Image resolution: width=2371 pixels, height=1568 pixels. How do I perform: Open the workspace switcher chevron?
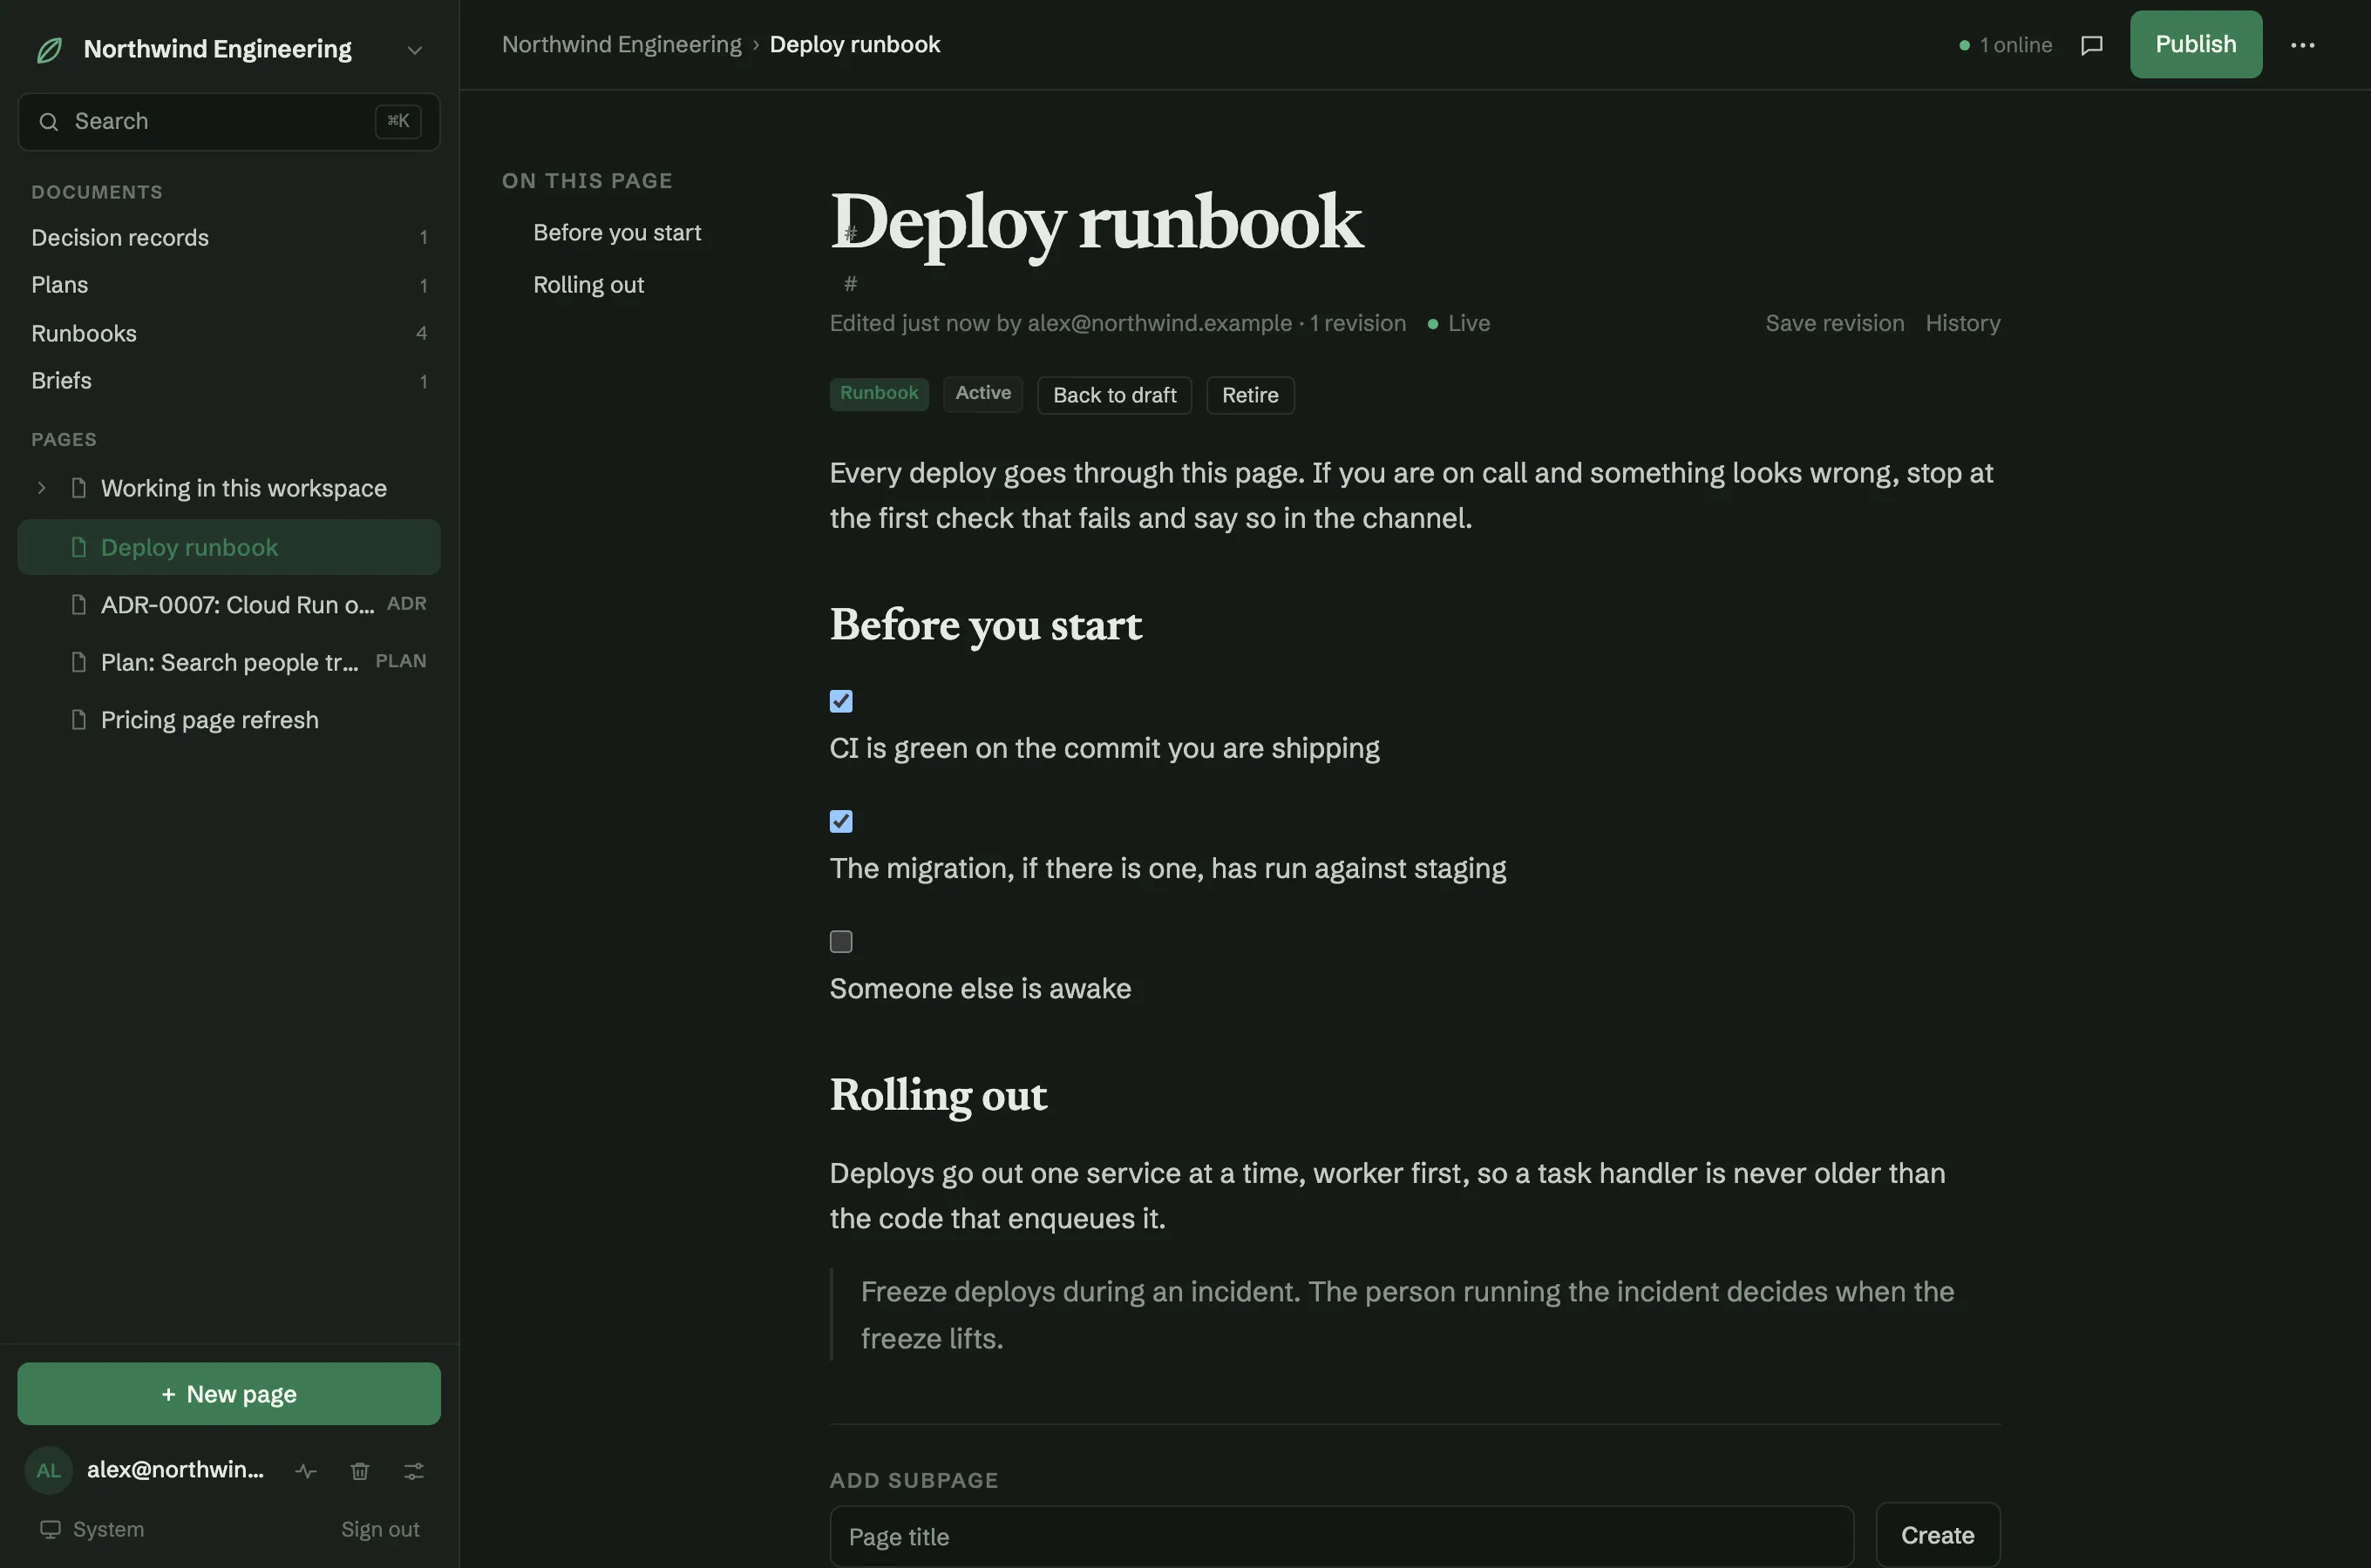(x=414, y=50)
